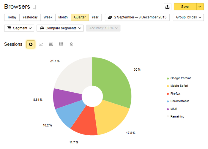208x149 pixels.
Task: Select the Week period tab
Action: pyautogui.click(x=48, y=18)
